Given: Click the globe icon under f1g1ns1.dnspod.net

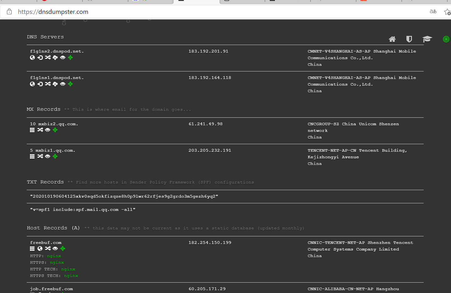Looking at the screenshot, I should [x=32, y=84].
